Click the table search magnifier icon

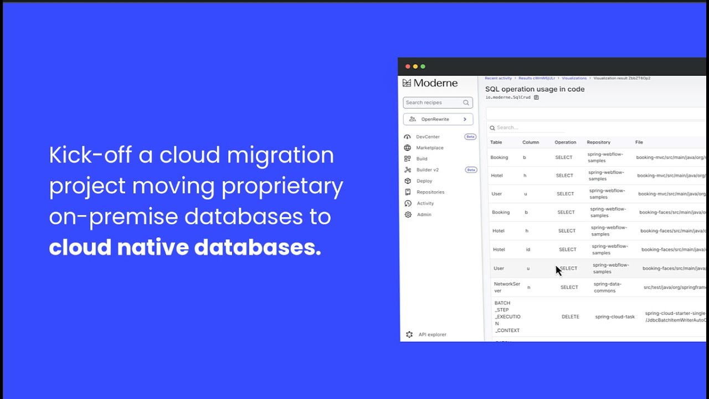tap(492, 128)
